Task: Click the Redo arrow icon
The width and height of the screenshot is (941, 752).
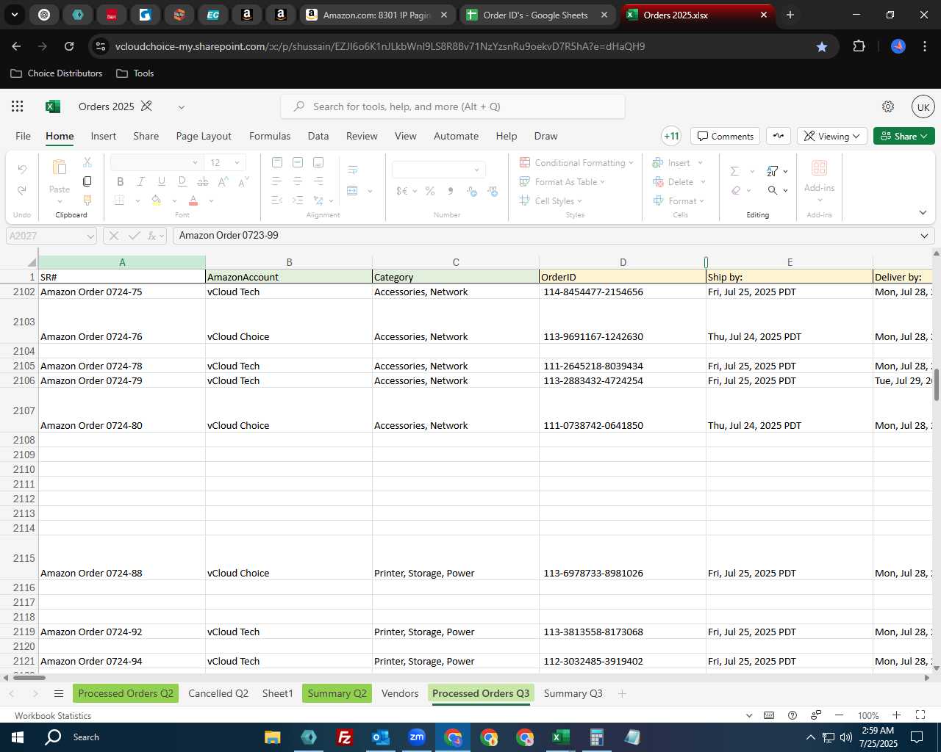Action: pos(22,190)
